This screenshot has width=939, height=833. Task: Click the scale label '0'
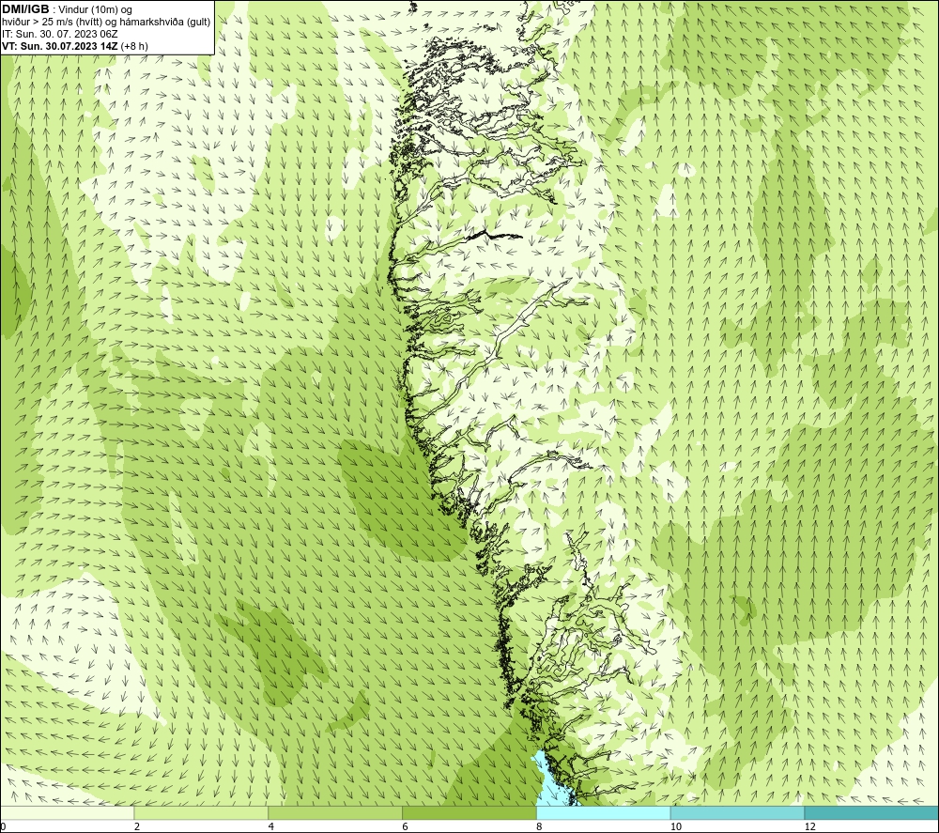tap(3, 826)
